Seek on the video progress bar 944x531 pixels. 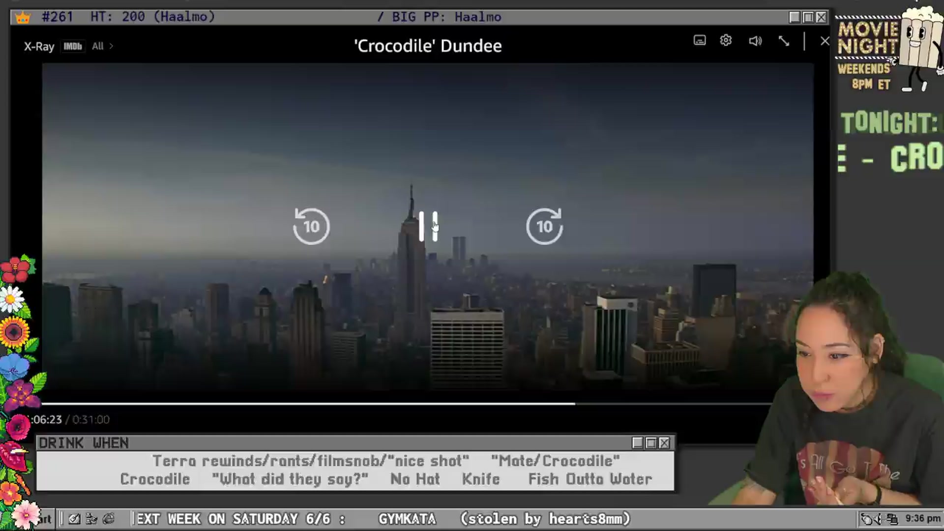[407, 404]
